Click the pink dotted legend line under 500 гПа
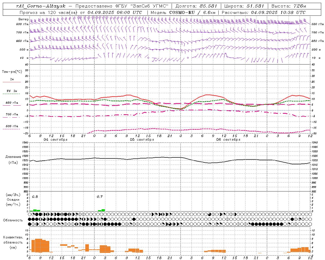325x260 pixels. pos(11,129)
